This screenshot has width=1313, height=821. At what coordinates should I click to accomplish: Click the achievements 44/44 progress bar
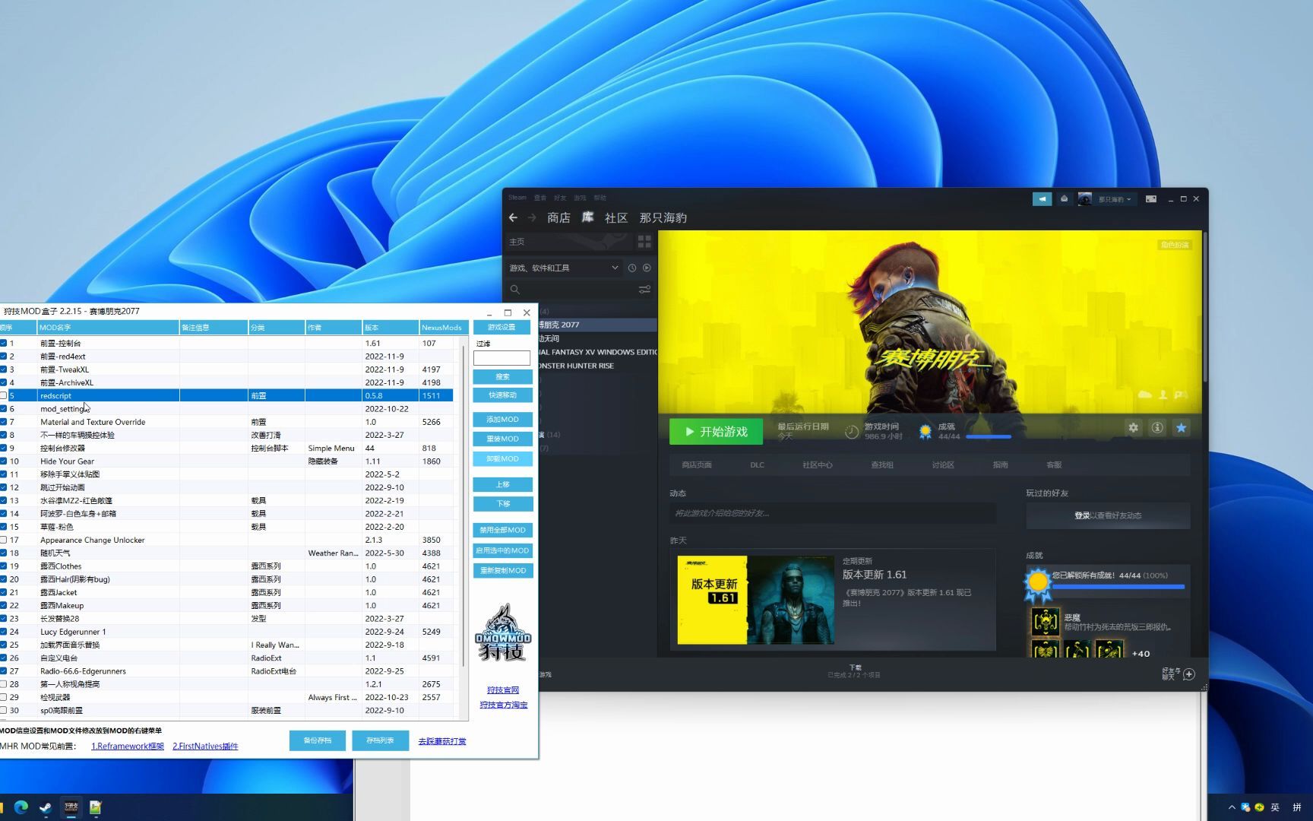coord(988,437)
